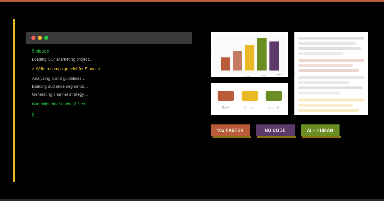This screenshot has height=201, width=384.
Task: Click the red traffic-light dot on terminal window
Action: [34, 38]
